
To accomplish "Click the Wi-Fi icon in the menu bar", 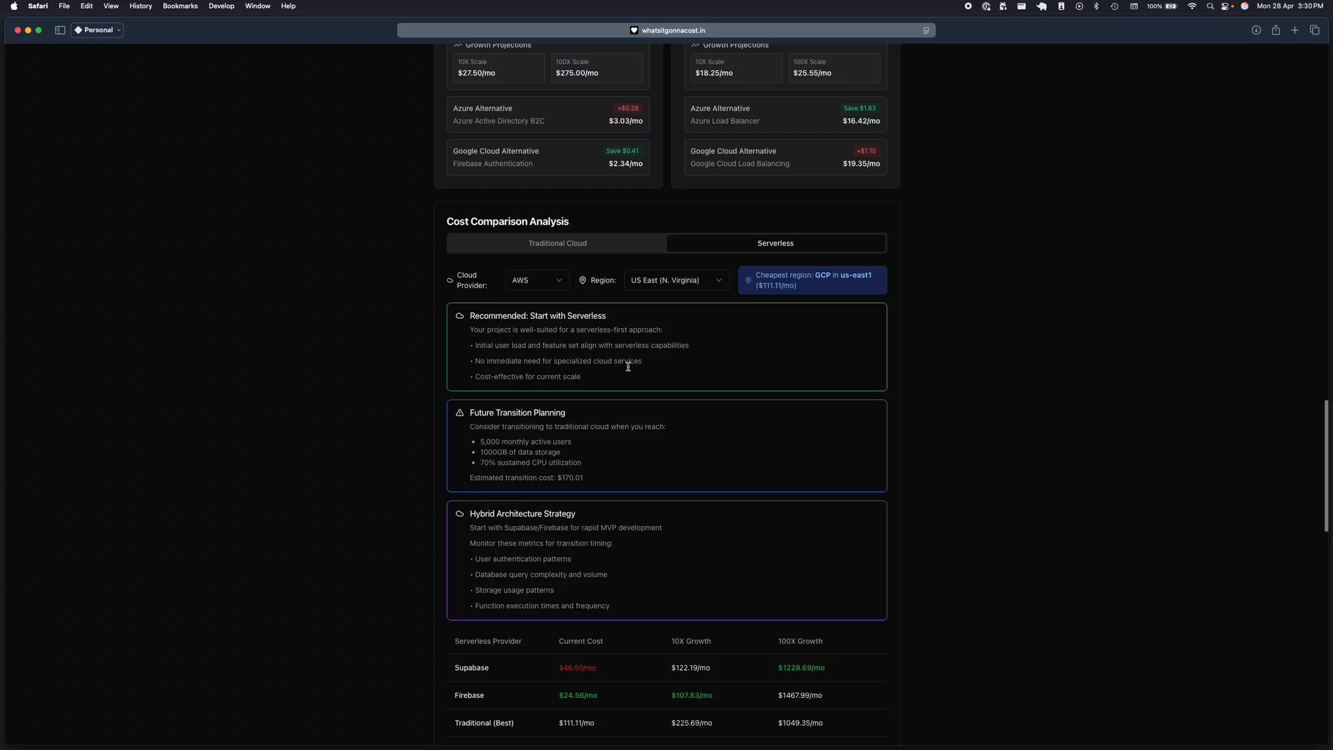I will point(1192,6).
